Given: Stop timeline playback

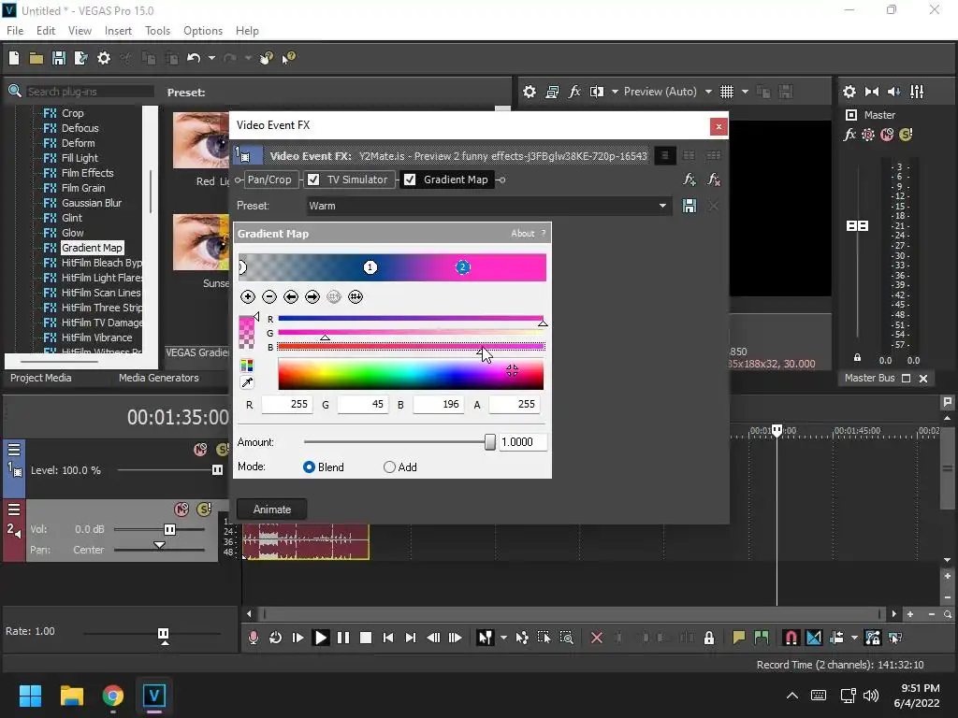Looking at the screenshot, I should click(x=366, y=638).
